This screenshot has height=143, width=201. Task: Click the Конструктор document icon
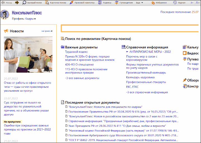185,86
